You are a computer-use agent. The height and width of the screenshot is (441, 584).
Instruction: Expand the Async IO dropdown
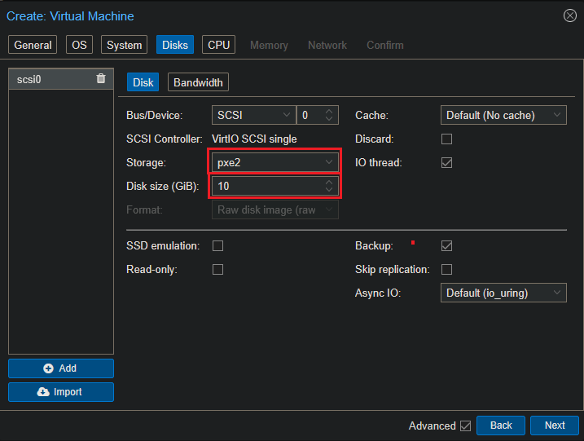[x=503, y=293]
